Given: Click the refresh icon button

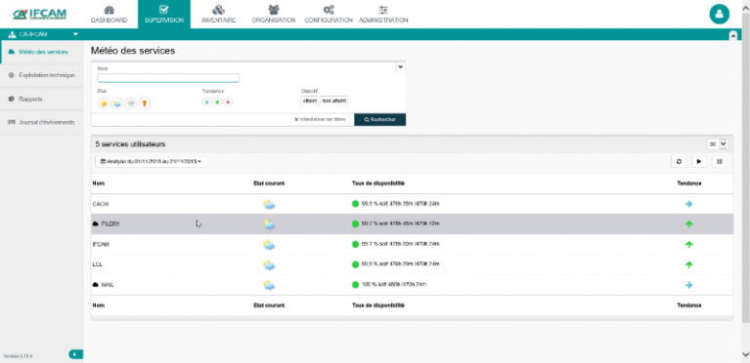Looking at the screenshot, I should click(x=679, y=161).
